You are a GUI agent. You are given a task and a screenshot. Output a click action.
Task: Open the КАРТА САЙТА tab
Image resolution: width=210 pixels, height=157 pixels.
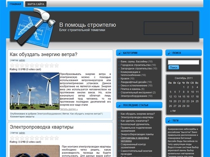36,4
